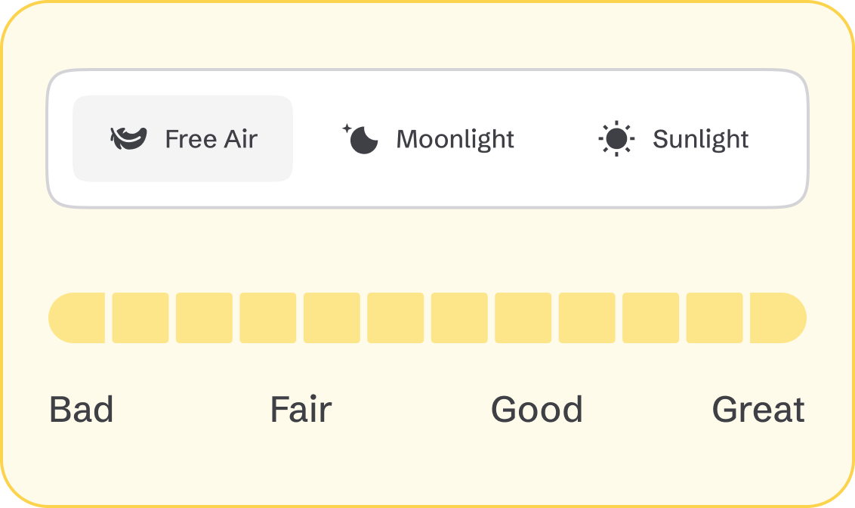Viewport: 855px width, 508px height.
Task: Switch to the Moonlight tab
Action: tap(429, 139)
